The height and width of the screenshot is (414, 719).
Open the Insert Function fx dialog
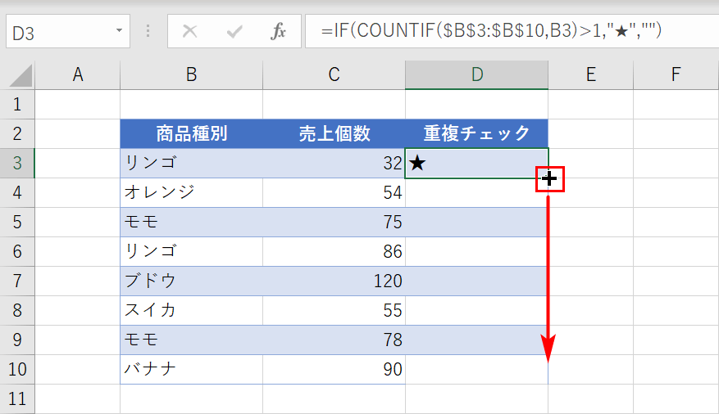279,32
